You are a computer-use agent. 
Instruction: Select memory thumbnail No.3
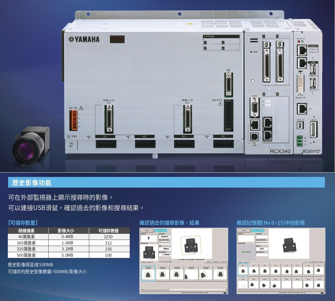[275, 270]
